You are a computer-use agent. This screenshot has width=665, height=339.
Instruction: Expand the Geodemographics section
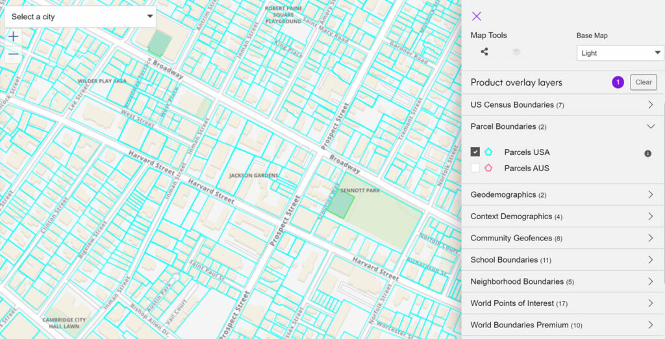click(650, 194)
